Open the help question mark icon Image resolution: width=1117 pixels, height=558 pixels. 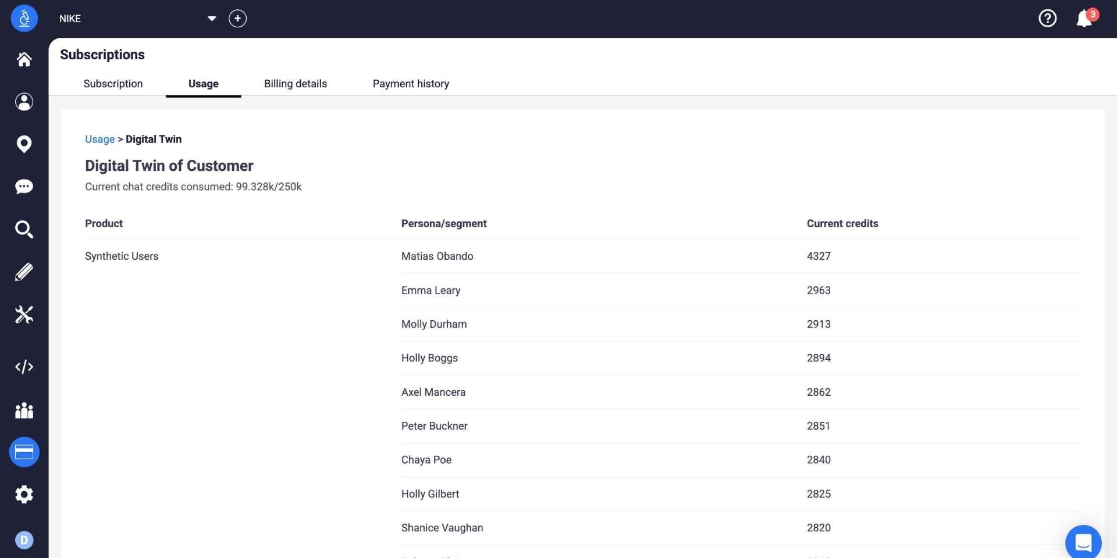pyautogui.click(x=1048, y=19)
